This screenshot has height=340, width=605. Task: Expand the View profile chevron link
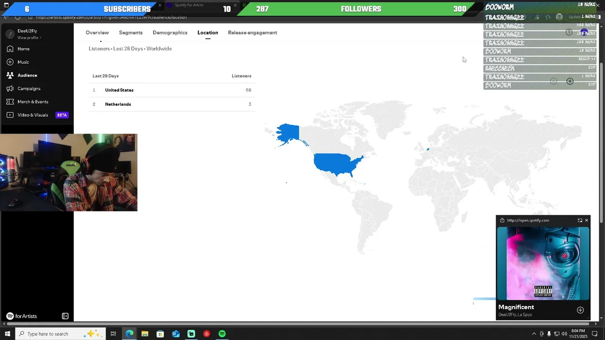[x=29, y=38]
